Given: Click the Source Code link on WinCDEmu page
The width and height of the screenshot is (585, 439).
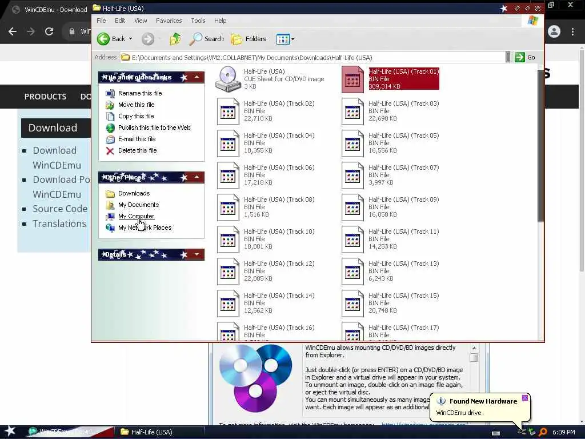Looking at the screenshot, I should click(60, 209).
